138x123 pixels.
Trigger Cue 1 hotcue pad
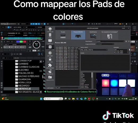[6, 47]
